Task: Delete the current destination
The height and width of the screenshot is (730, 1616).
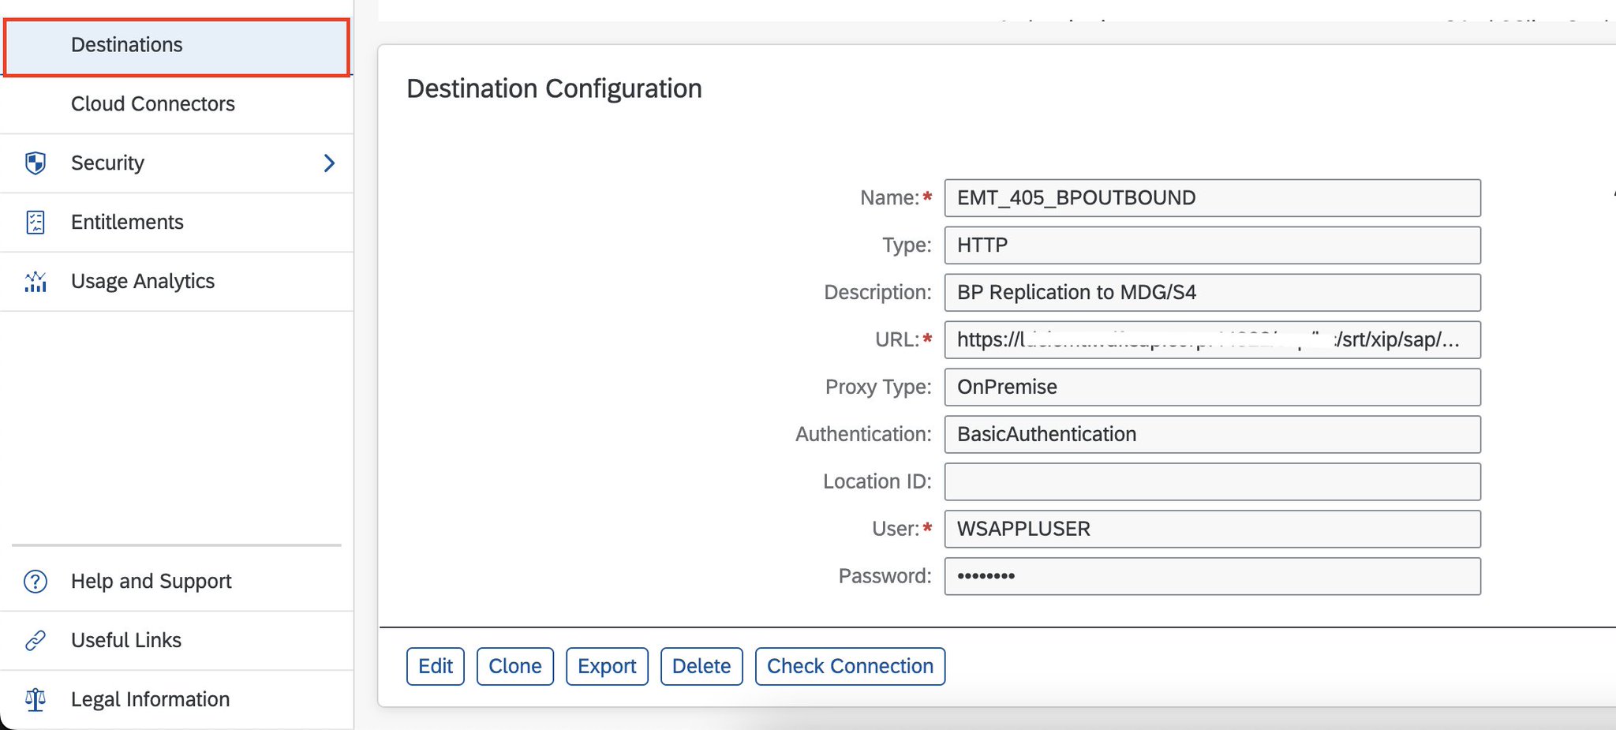Action: click(701, 665)
